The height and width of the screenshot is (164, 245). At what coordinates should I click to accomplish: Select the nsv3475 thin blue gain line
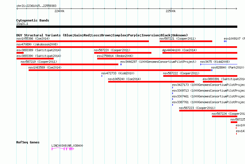click(x=219, y=64)
